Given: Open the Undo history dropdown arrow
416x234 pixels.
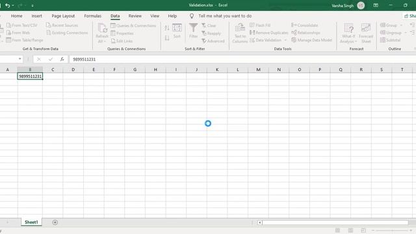Looking at the screenshot, I should coord(13,6).
